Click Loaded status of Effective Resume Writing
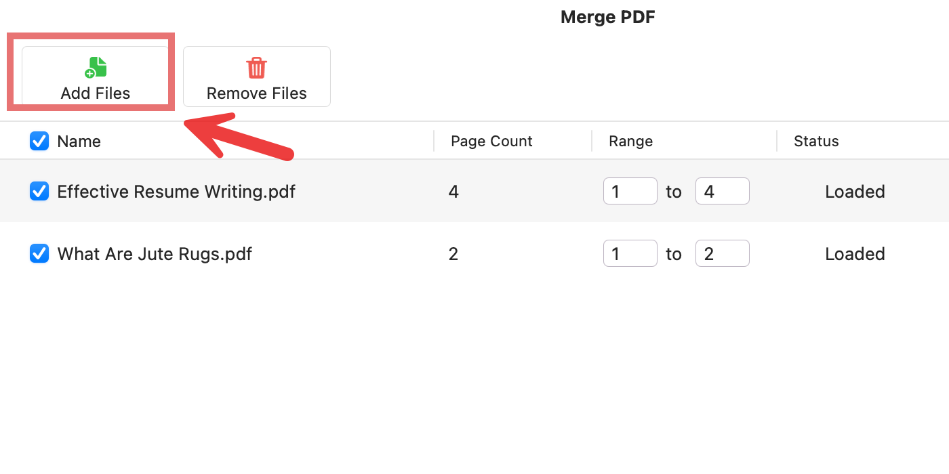Viewport: 949px width, 474px height. [x=855, y=192]
